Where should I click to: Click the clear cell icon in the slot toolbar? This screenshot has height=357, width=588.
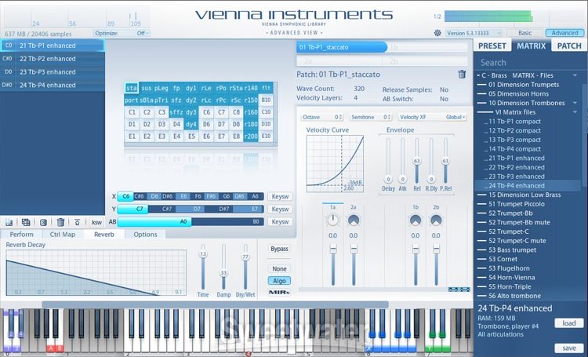[43, 222]
